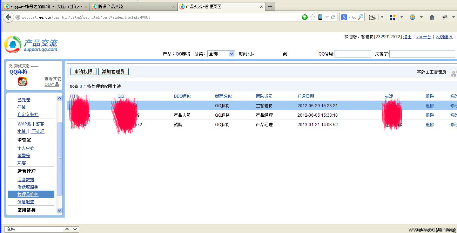Open WAP贴 sidebar link

[24, 124]
